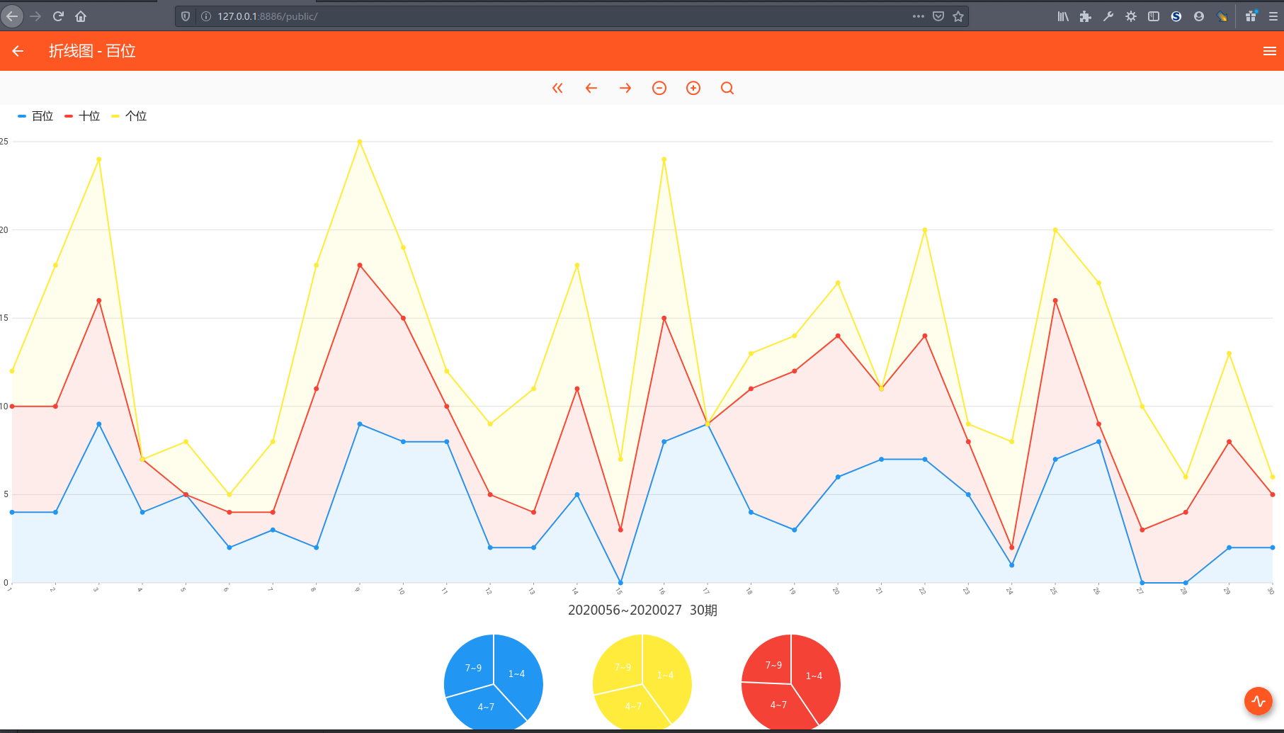Select 4~7 slice of red pie chart
Viewport: 1284px width, 733px height.
[778, 705]
